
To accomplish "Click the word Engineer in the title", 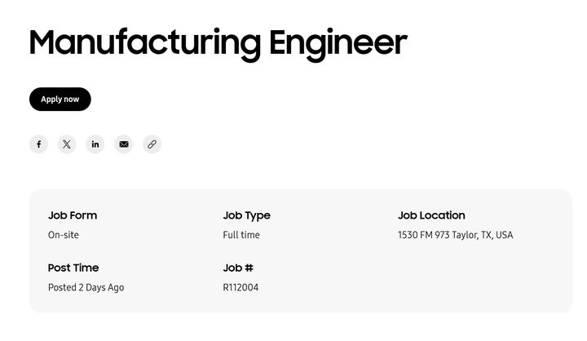I will pyautogui.click(x=338, y=42).
